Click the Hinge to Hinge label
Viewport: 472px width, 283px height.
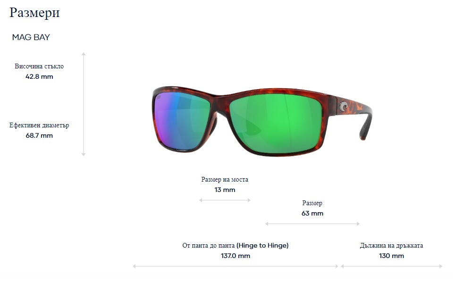(x=262, y=245)
